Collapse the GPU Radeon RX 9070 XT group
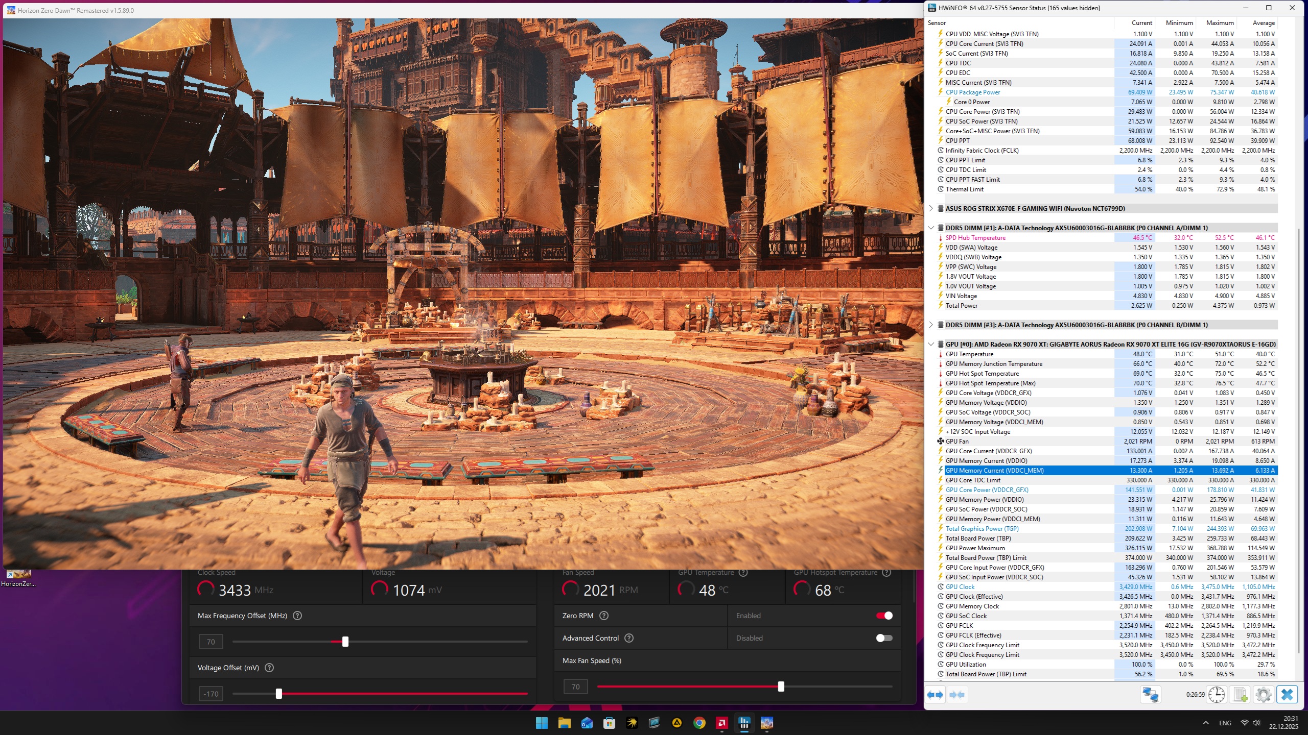Screen dimensions: 1308x735 coord(931,344)
